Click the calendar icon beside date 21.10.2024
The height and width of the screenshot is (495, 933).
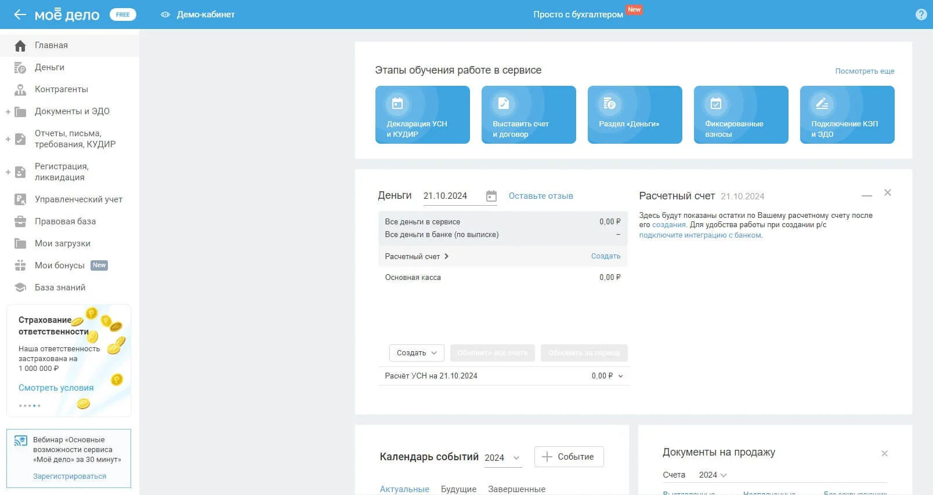pyautogui.click(x=491, y=196)
